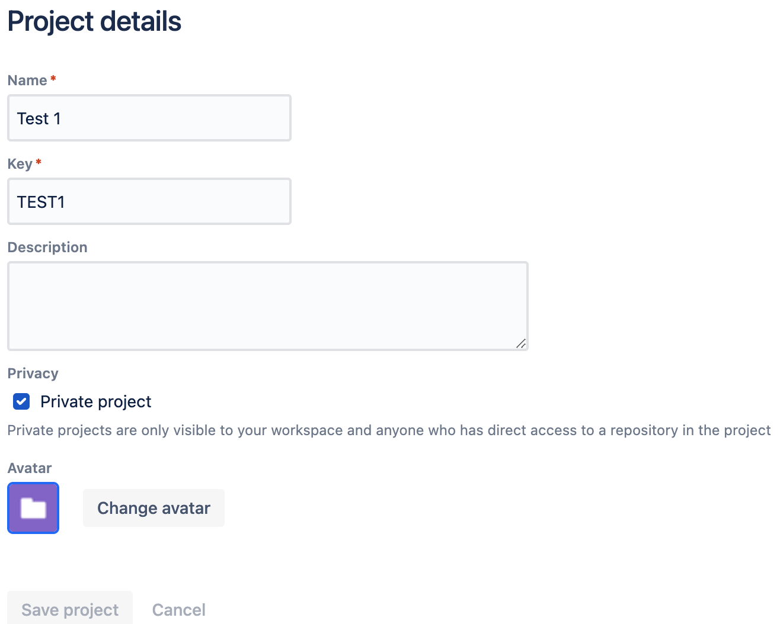Click inside the Key field showing TEST1
The image size is (780, 624).
(148, 201)
